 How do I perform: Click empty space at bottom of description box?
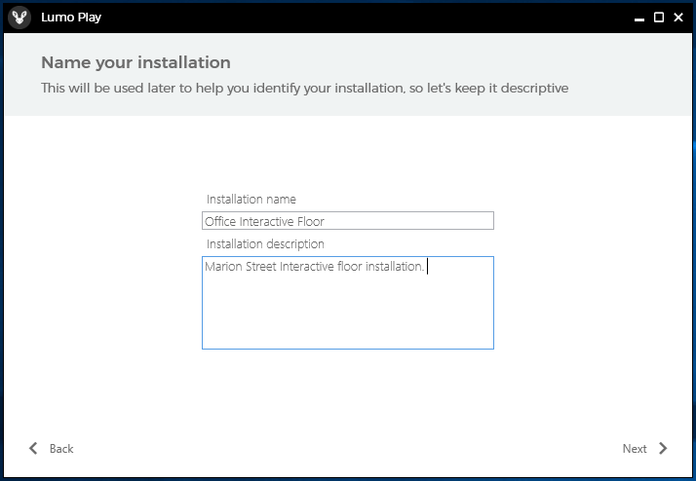pyautogui.click(x=348, y=326)
